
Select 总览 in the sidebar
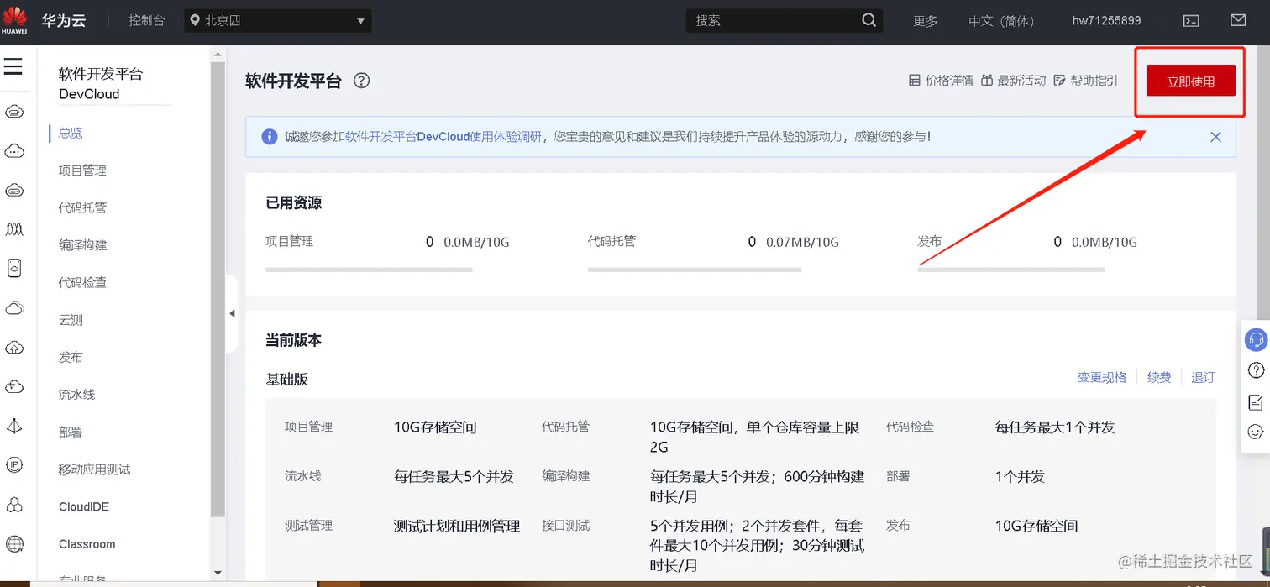point(71,133)
